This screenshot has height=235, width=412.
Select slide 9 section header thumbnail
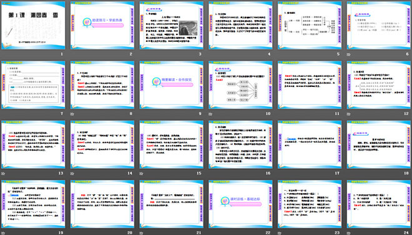pyautogui.click(x=171, y=85)
